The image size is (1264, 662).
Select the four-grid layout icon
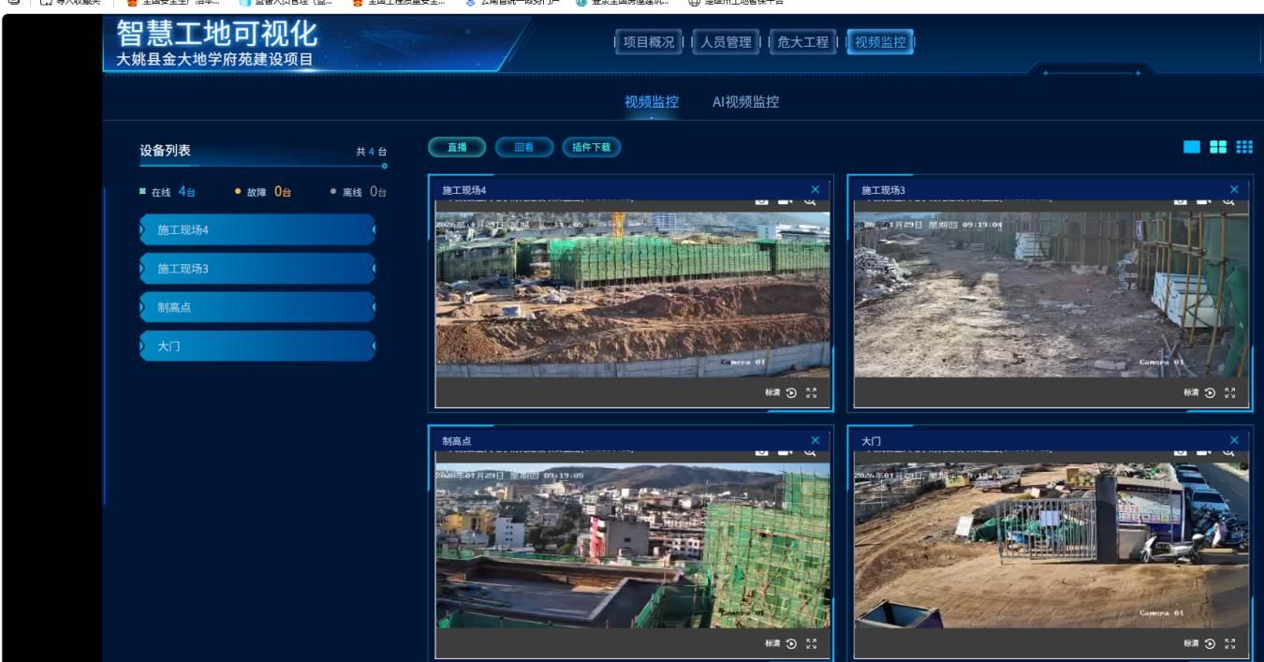pos(1218,147)
